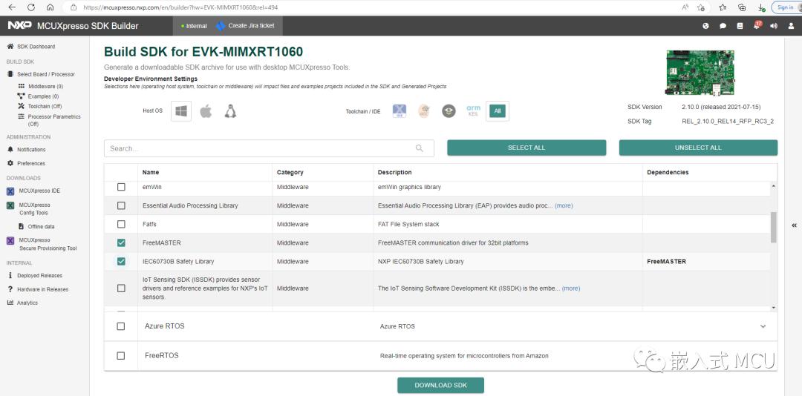Viewport: 802px width, 396px height.
Task: Expand Essential Audio Processing description (more)
Action: pyautogui.click(x=564, y=205)
